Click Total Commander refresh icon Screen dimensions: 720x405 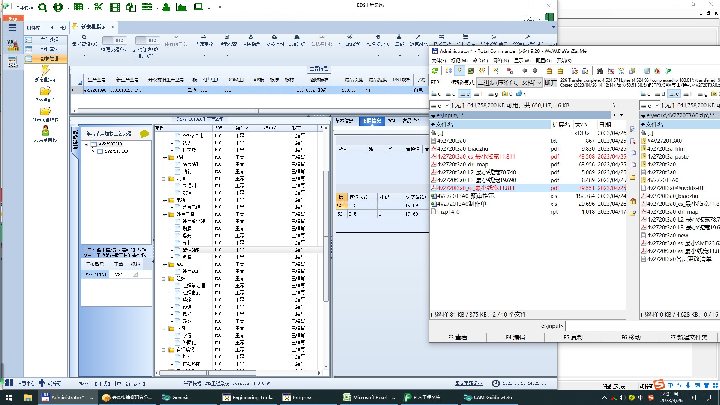pyautogui.click(x=435, y=70)
